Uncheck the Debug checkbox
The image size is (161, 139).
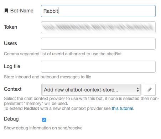44,120
